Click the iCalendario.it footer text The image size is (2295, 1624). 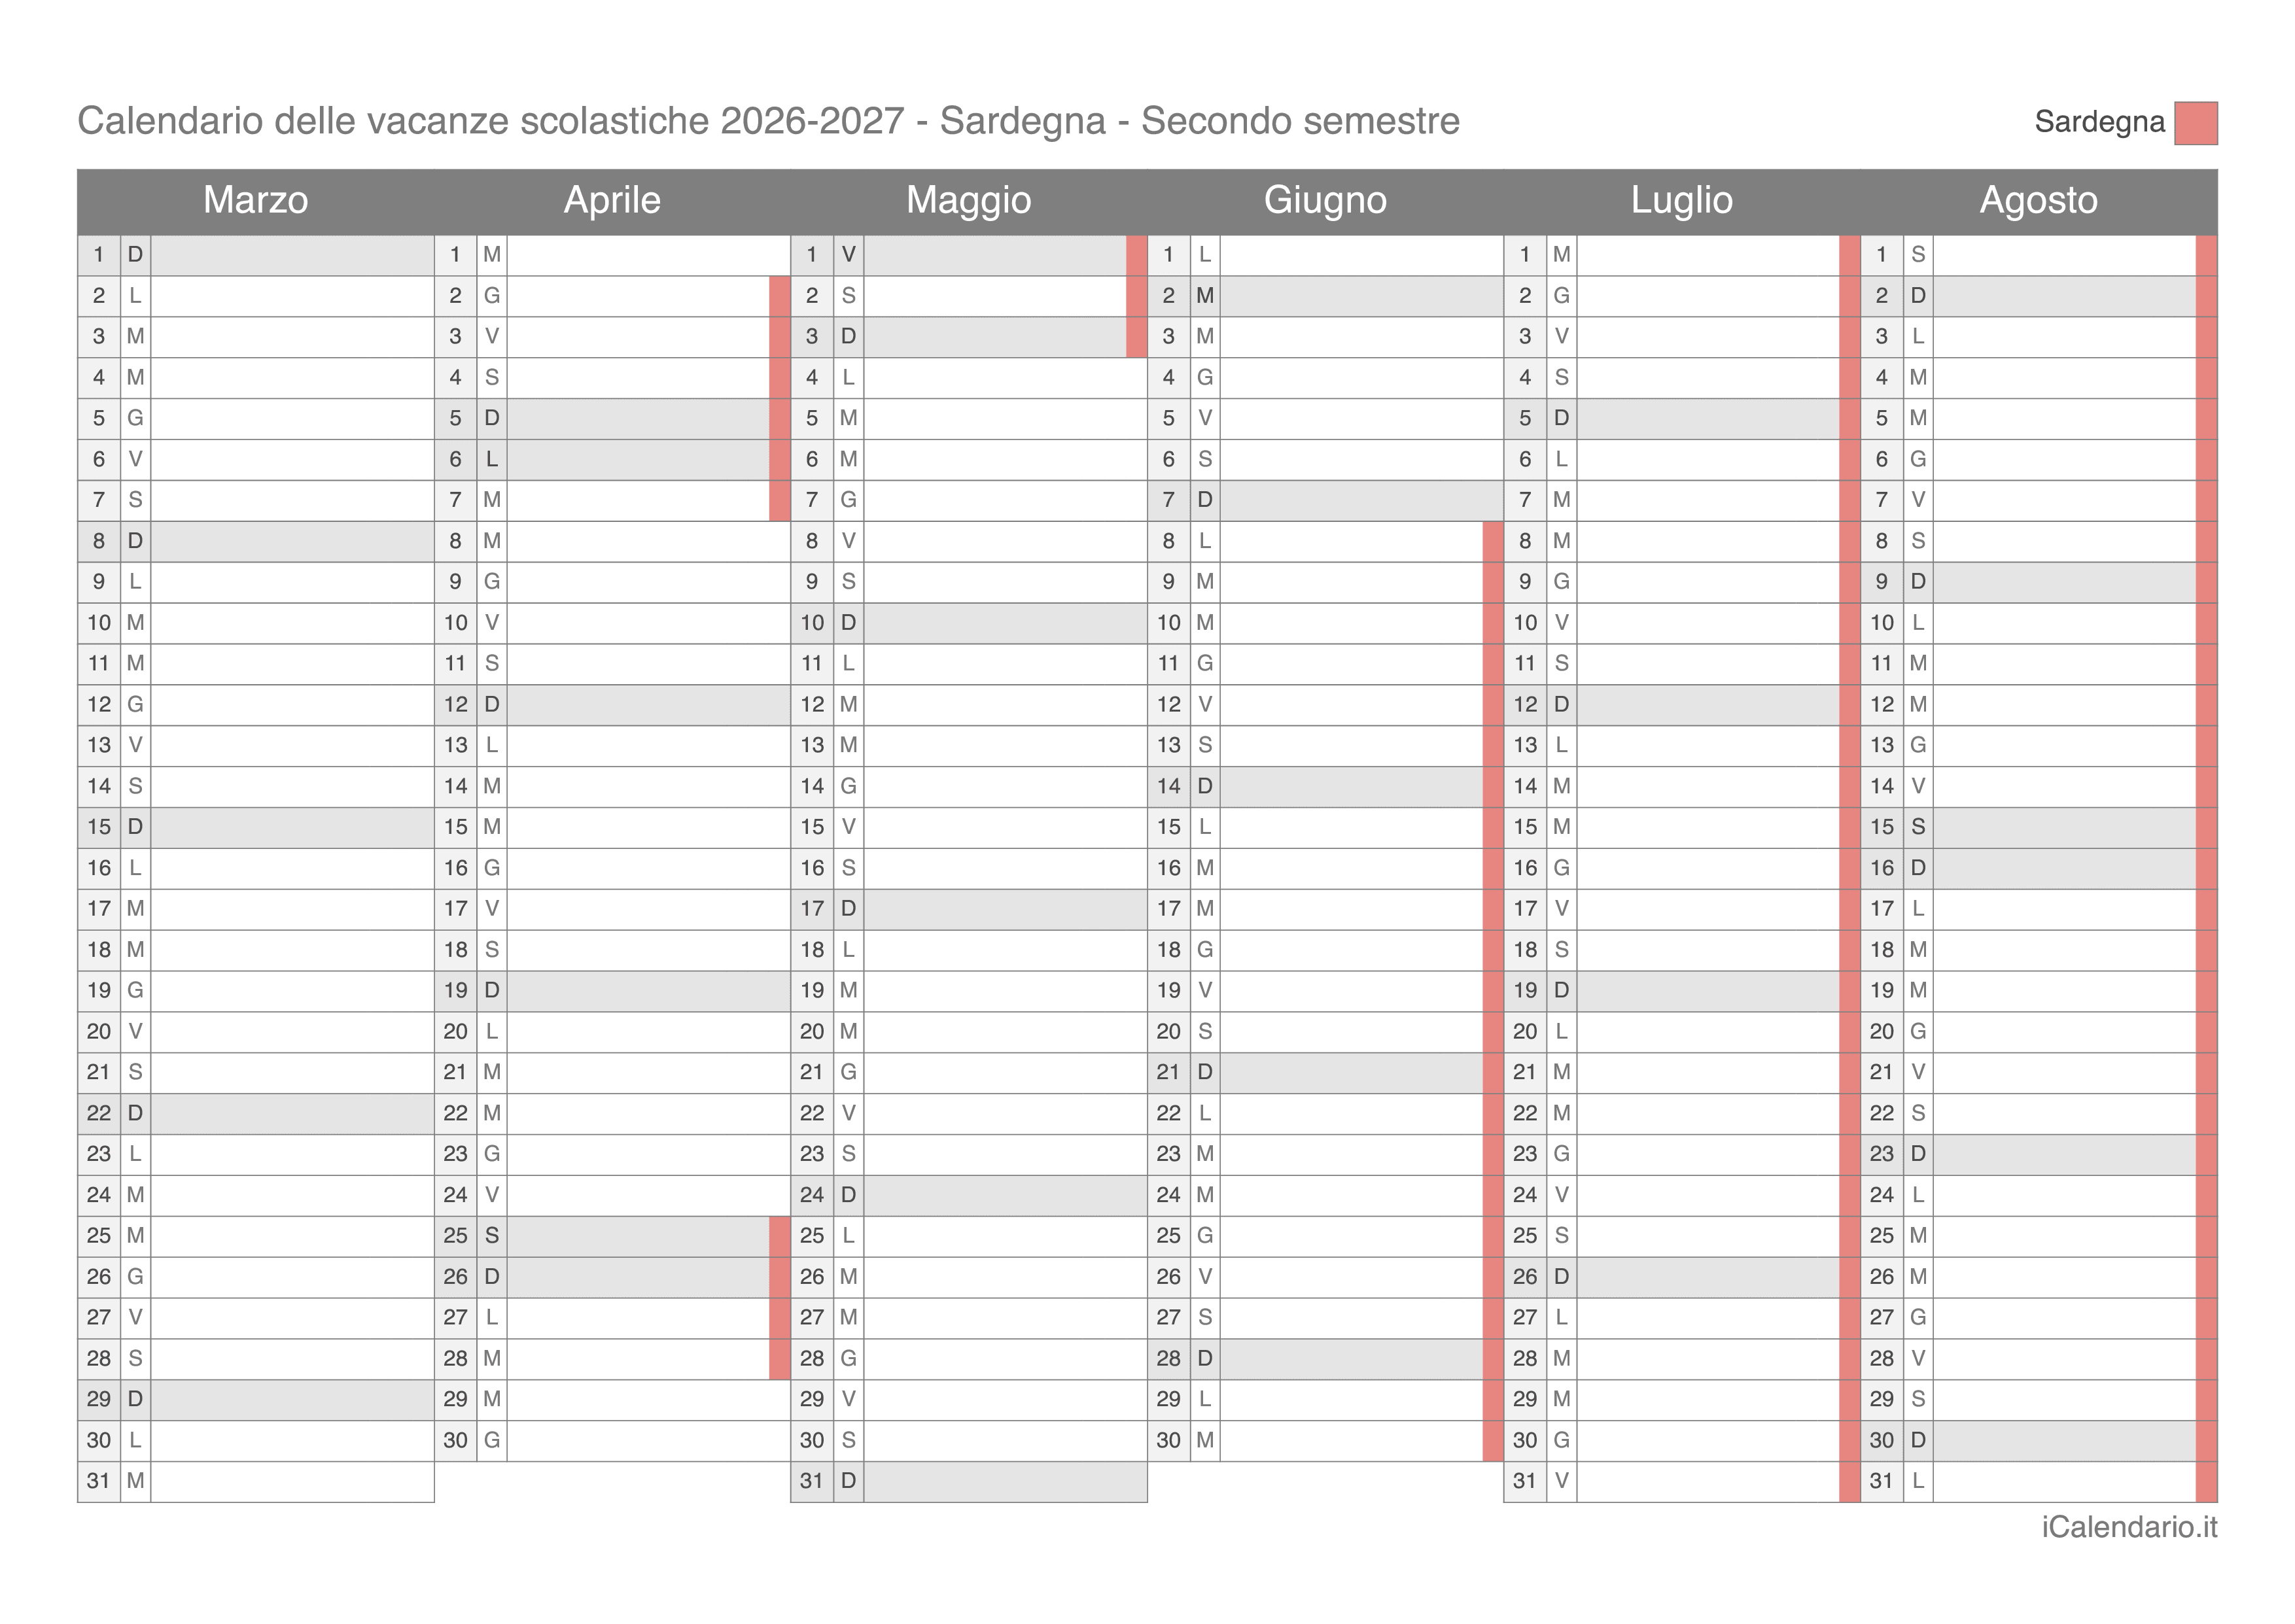coord(2129,1528)
